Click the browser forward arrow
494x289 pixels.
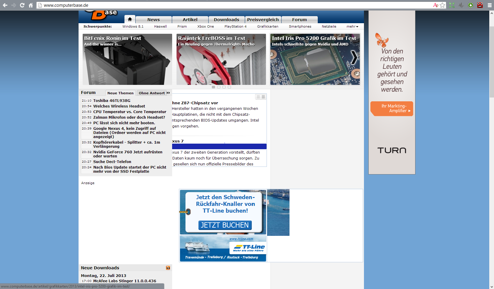14,5
